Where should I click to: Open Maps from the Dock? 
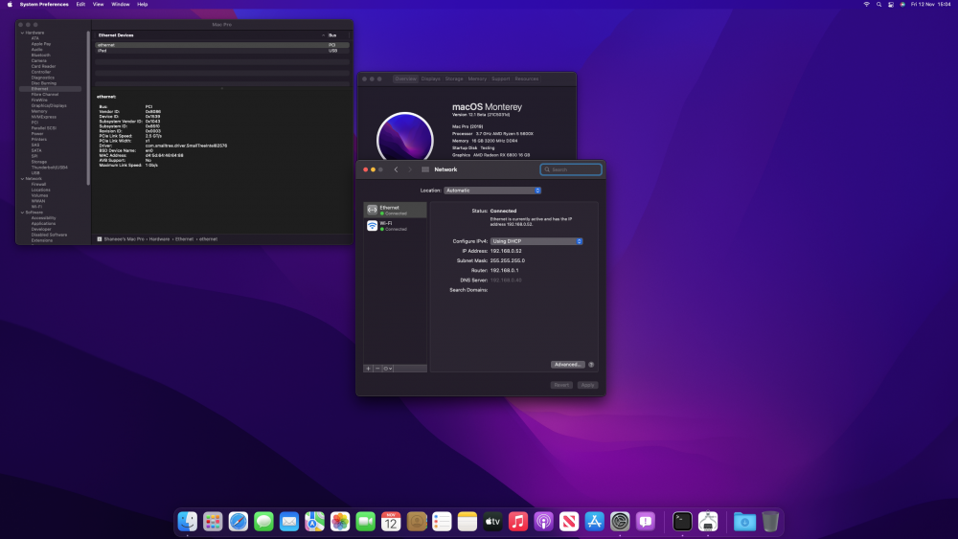[314, 522]
